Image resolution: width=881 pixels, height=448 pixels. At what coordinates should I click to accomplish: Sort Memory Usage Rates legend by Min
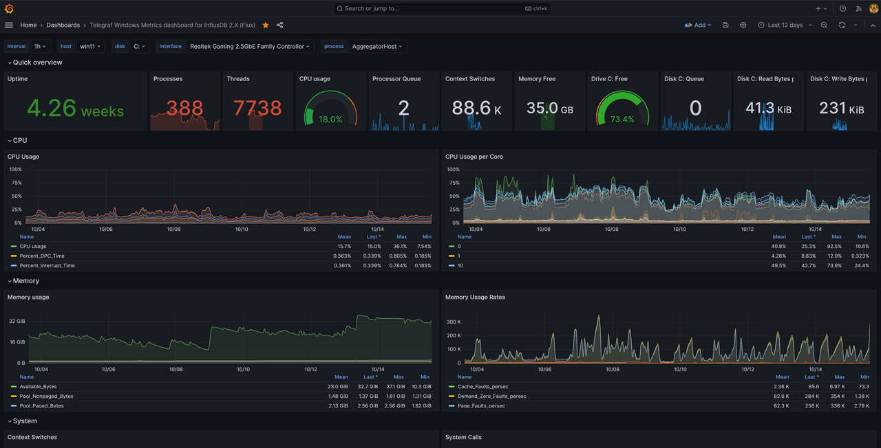coord(864,377)
